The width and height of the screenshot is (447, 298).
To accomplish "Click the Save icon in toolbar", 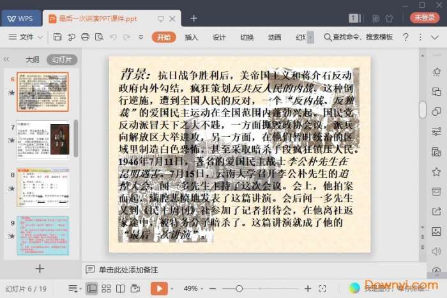I will 57,37.
